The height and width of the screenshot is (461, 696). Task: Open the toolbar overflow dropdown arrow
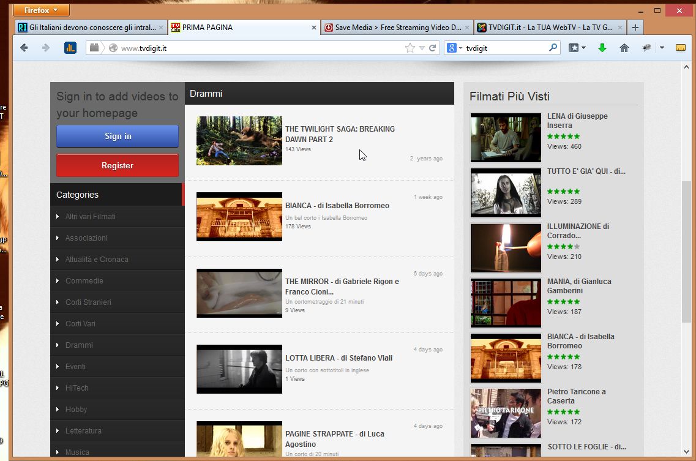click(x=662, y=48)
